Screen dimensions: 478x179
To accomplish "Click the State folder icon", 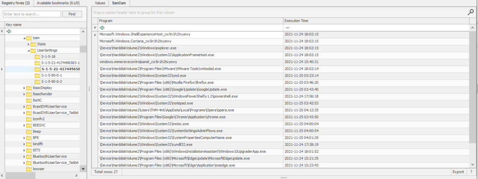I will [33, 44].
